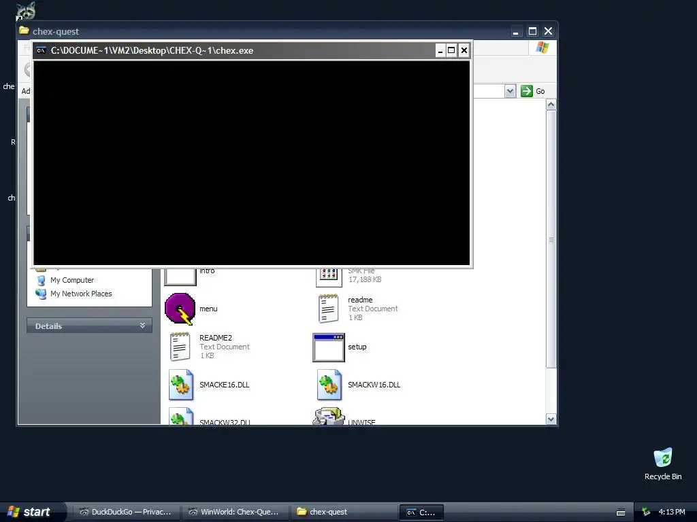This screenshot has width=697, height=522.
Task: Click the taskbar clock showing 4:13 PM
Action: [x=672, y=512]
